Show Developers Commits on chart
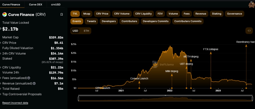 (156, 21)
